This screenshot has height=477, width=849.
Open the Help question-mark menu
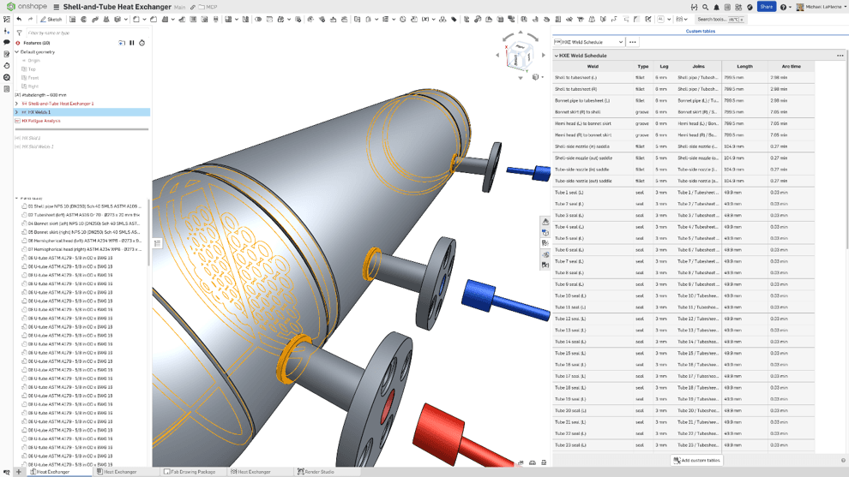coord(784,7)
